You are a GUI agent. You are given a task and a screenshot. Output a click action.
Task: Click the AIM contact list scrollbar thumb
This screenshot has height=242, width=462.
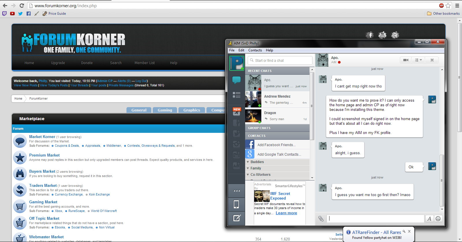pos(312,106)
